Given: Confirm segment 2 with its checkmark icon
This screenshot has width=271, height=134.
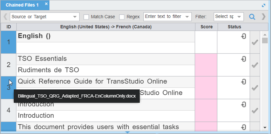Looking at the screenshot, I should coord(255,65).
